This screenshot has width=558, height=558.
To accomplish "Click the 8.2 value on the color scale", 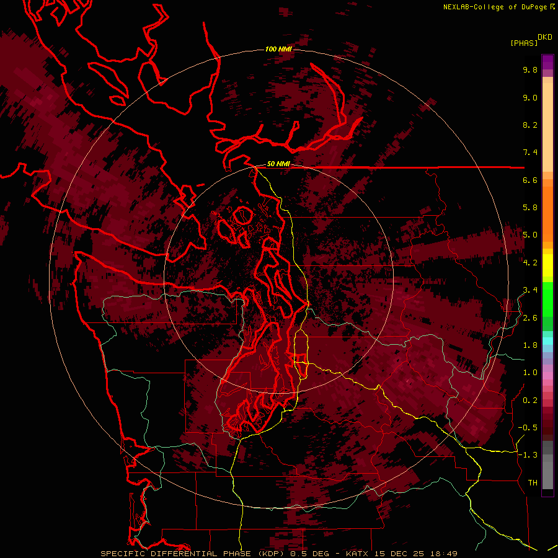I will [530, 125].
